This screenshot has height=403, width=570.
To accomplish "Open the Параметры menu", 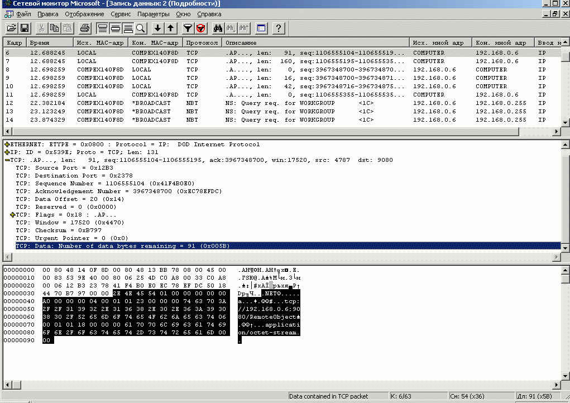I will [154, 14].
